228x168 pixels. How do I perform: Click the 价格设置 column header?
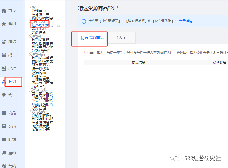pyautogui.click(x=220, y=63)
